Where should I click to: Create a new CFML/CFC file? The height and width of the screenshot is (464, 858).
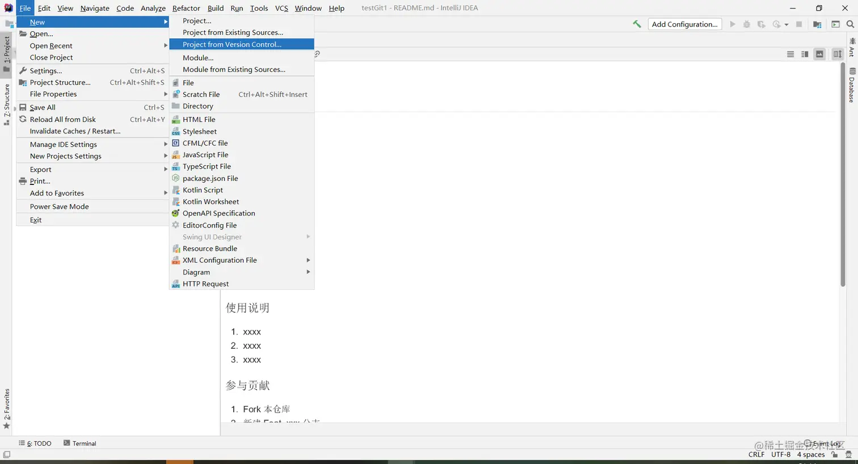242,143
